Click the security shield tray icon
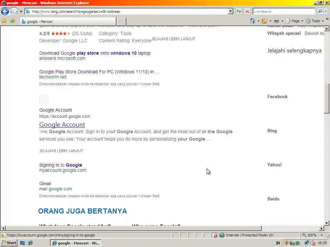The image size is (330, 247). pyautogui.click(x=286, y=243)
